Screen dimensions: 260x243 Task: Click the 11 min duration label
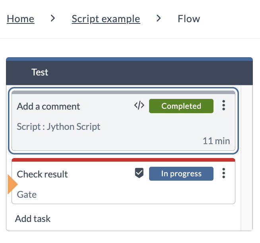[x=216, y=141]
